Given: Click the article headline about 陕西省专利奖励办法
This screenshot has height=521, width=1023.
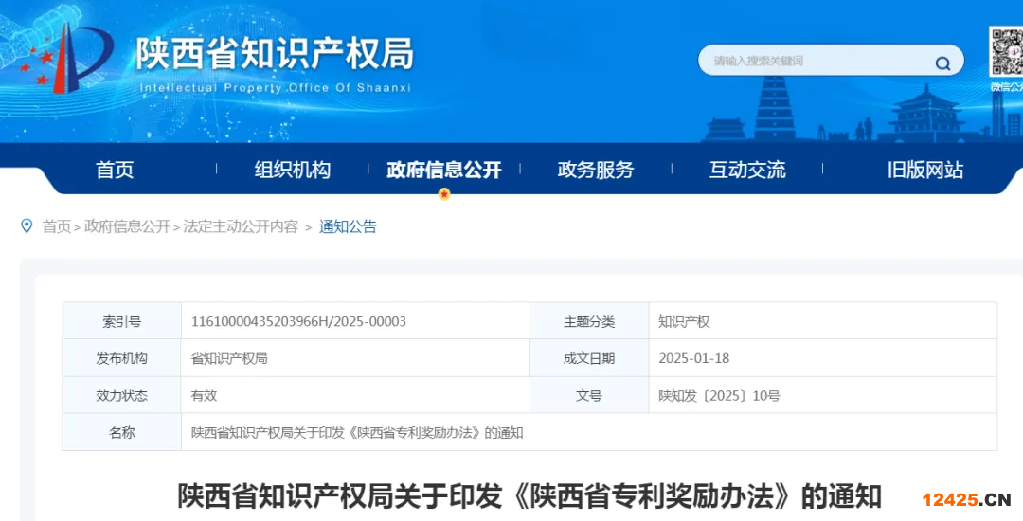Looking at the screenshot, I should coord(529,495).
